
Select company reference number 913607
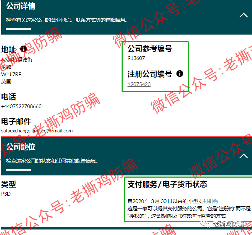[136, 58]
